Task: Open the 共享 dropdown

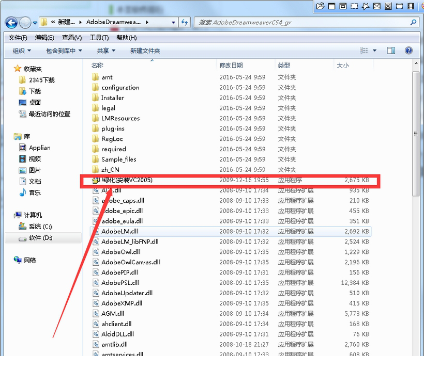Action: [106, 51]
